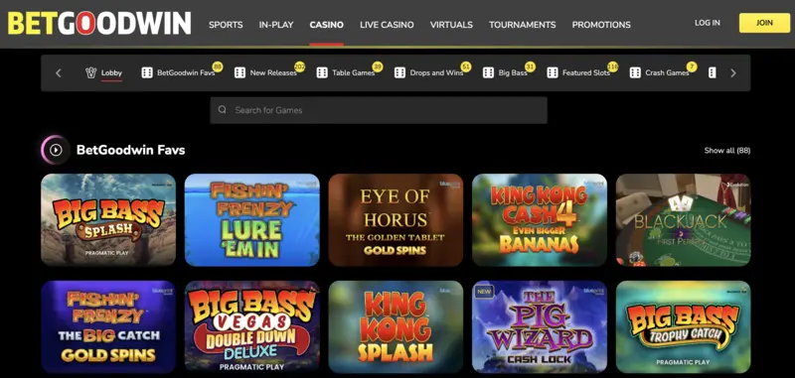Click the play icon beside BetGoodwin Favs heading
Image resolution: width=795 pixels, height=378 pixels.
(x=56, y=150)
